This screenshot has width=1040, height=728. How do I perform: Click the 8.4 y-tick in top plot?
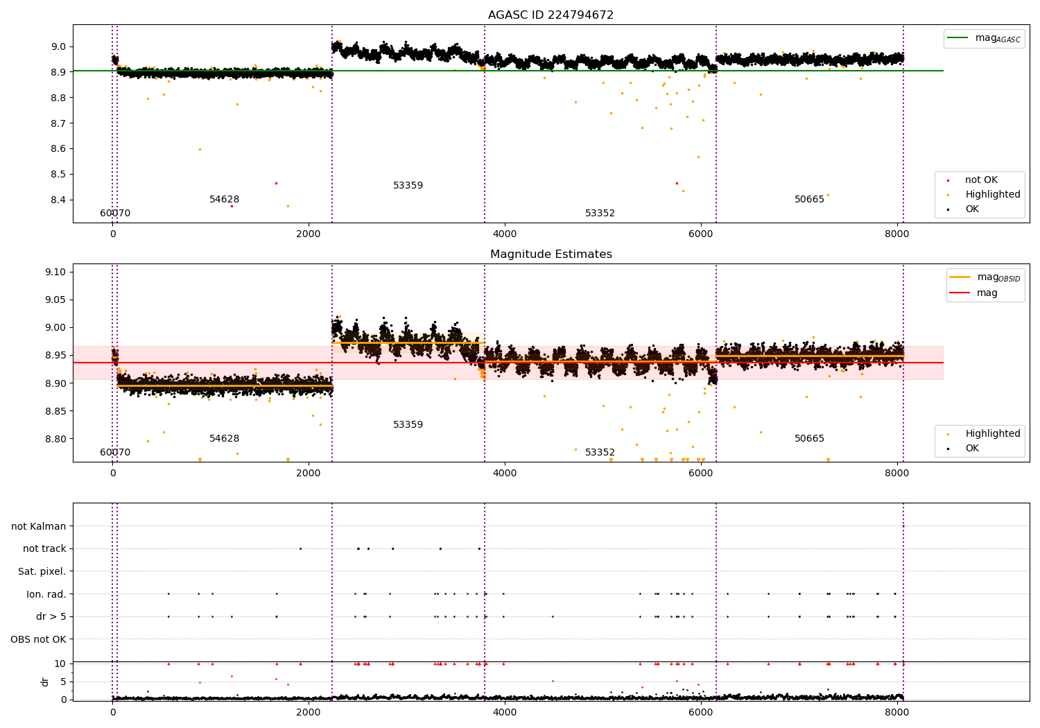tap(58, 200)
